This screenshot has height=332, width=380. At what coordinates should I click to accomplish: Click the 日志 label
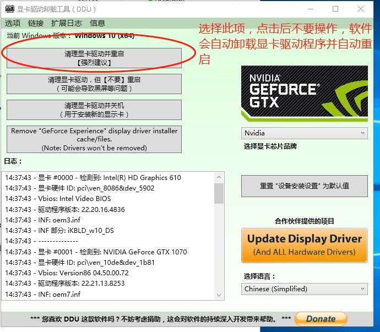13,161
